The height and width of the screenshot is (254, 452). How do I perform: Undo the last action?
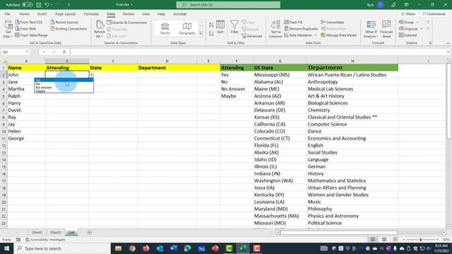click(47, 5)
